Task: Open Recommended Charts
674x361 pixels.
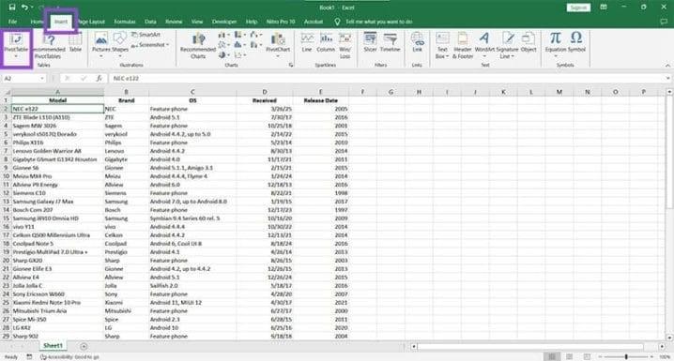Action: point(198,46)
